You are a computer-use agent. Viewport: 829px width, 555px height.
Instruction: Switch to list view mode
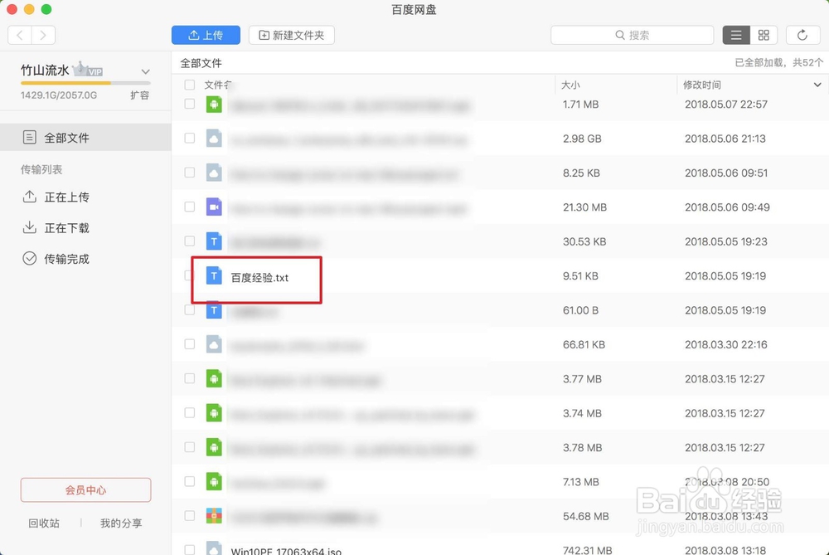tap(736, 36)
